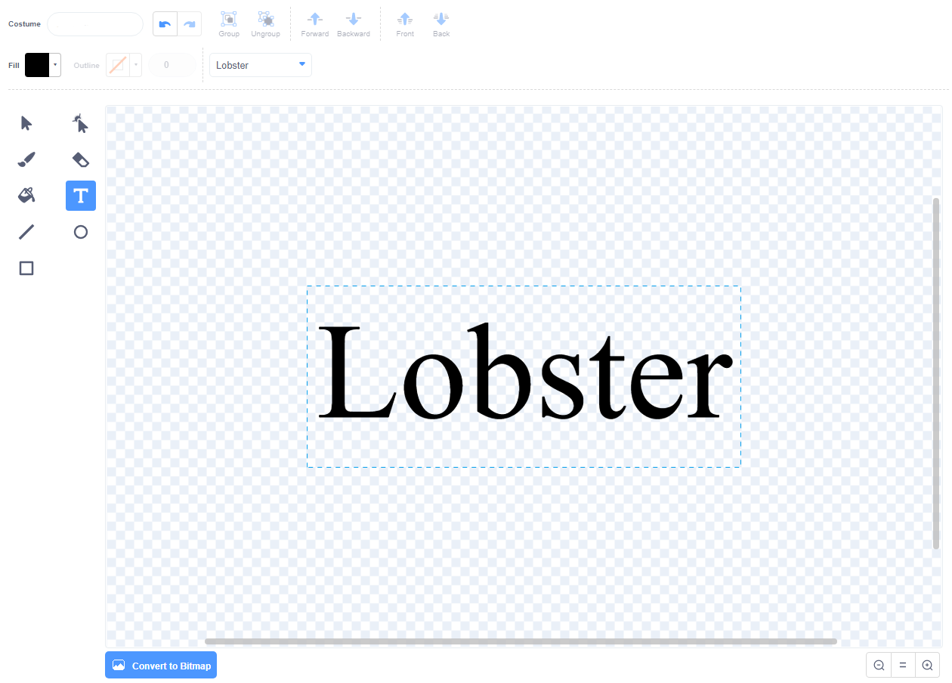This screenshot has height=683, width=952.
Task: Select the Eraser tool
Action: [80, 159]
